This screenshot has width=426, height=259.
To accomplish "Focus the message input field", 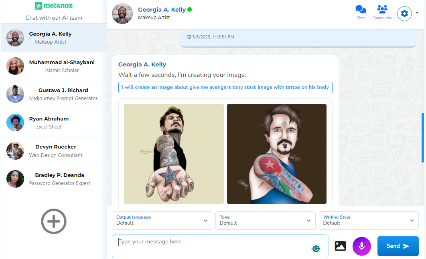I will pyautogui.click(x=213, y=245).
